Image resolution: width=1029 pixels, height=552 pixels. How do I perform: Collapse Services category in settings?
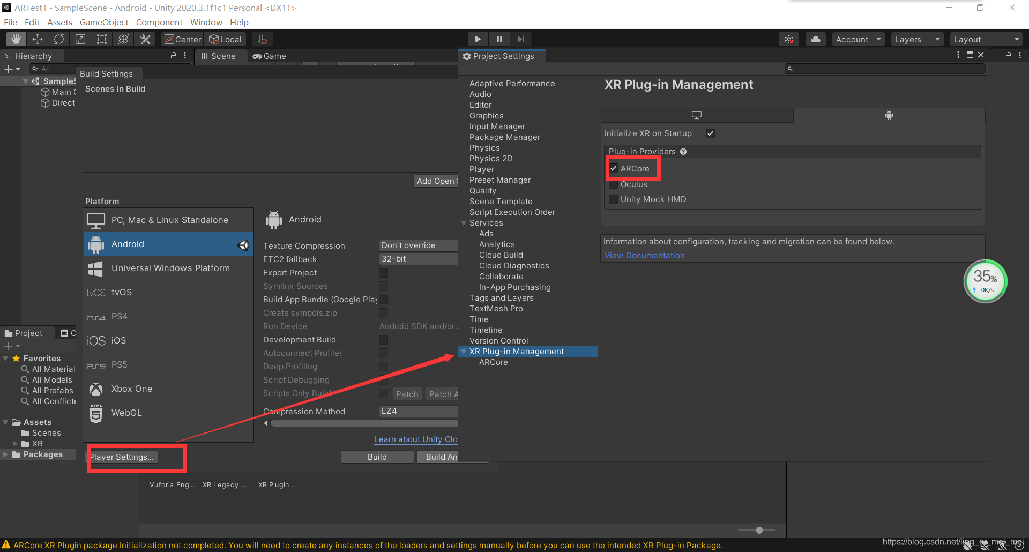[x=464, y=223]
